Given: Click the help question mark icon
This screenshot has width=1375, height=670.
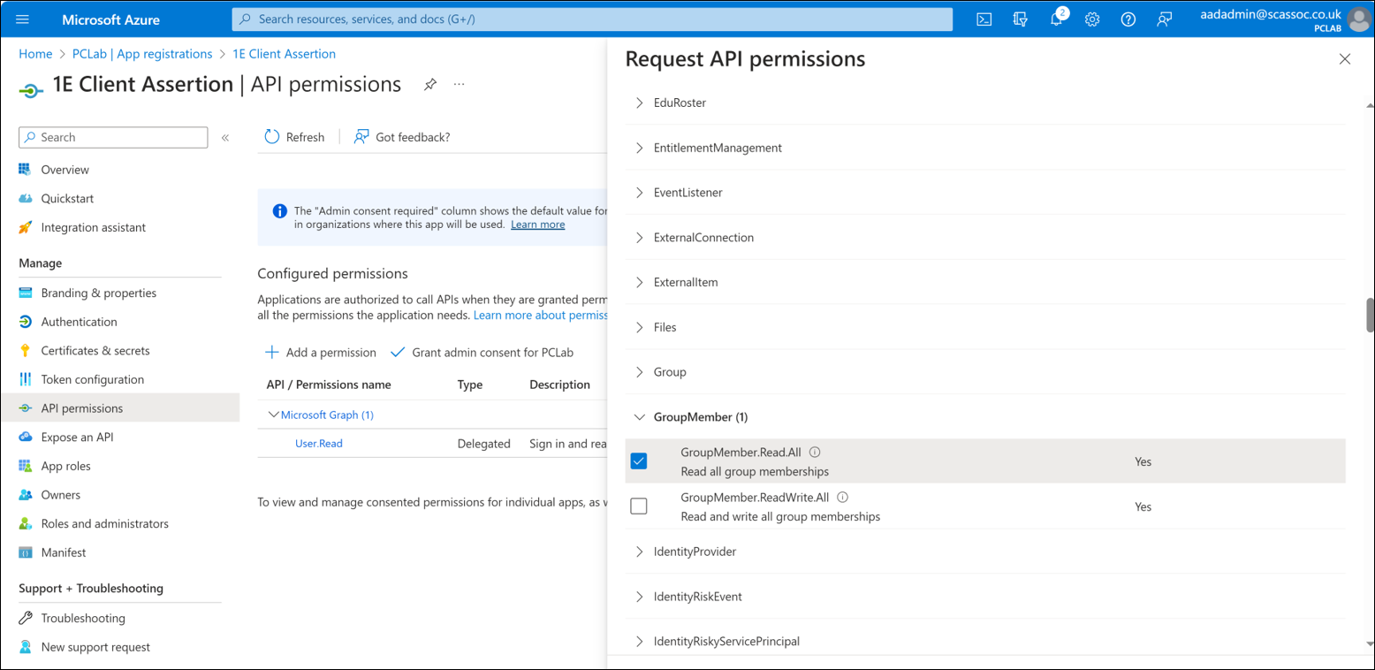Looking at the screenshot, I should pyautogui.click(x=1128, y=19).
